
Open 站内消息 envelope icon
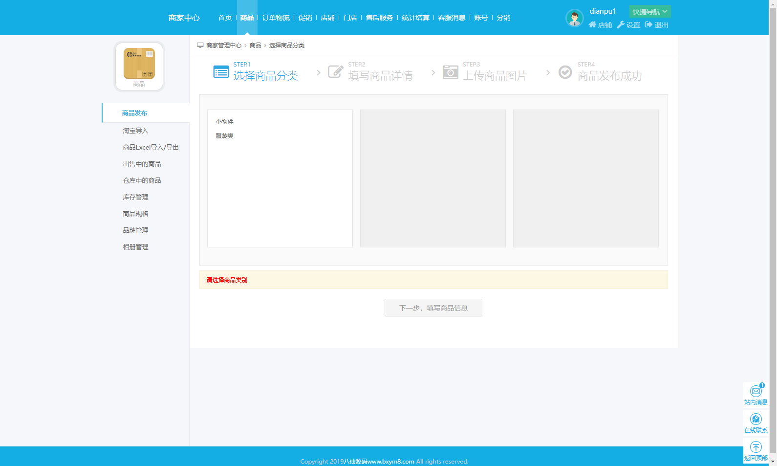[x=756, y=391]
